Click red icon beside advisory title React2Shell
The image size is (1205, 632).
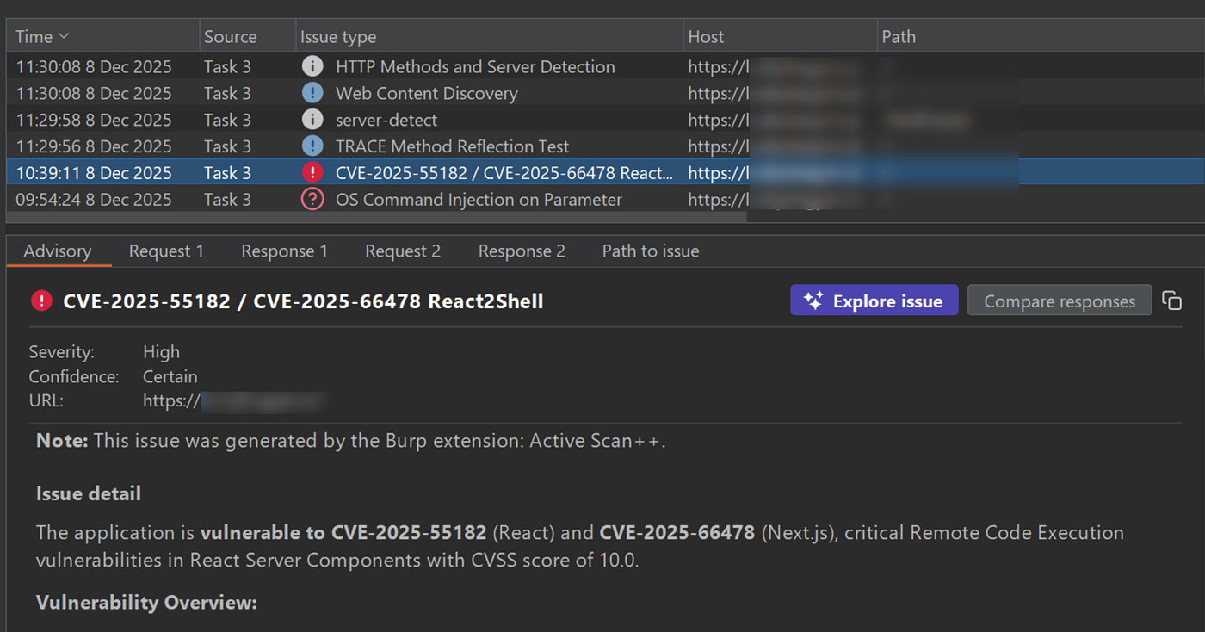pos(40,301)
